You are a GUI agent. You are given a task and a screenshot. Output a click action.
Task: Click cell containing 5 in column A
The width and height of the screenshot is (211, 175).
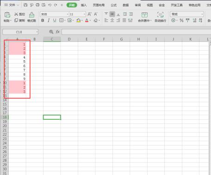18,62
